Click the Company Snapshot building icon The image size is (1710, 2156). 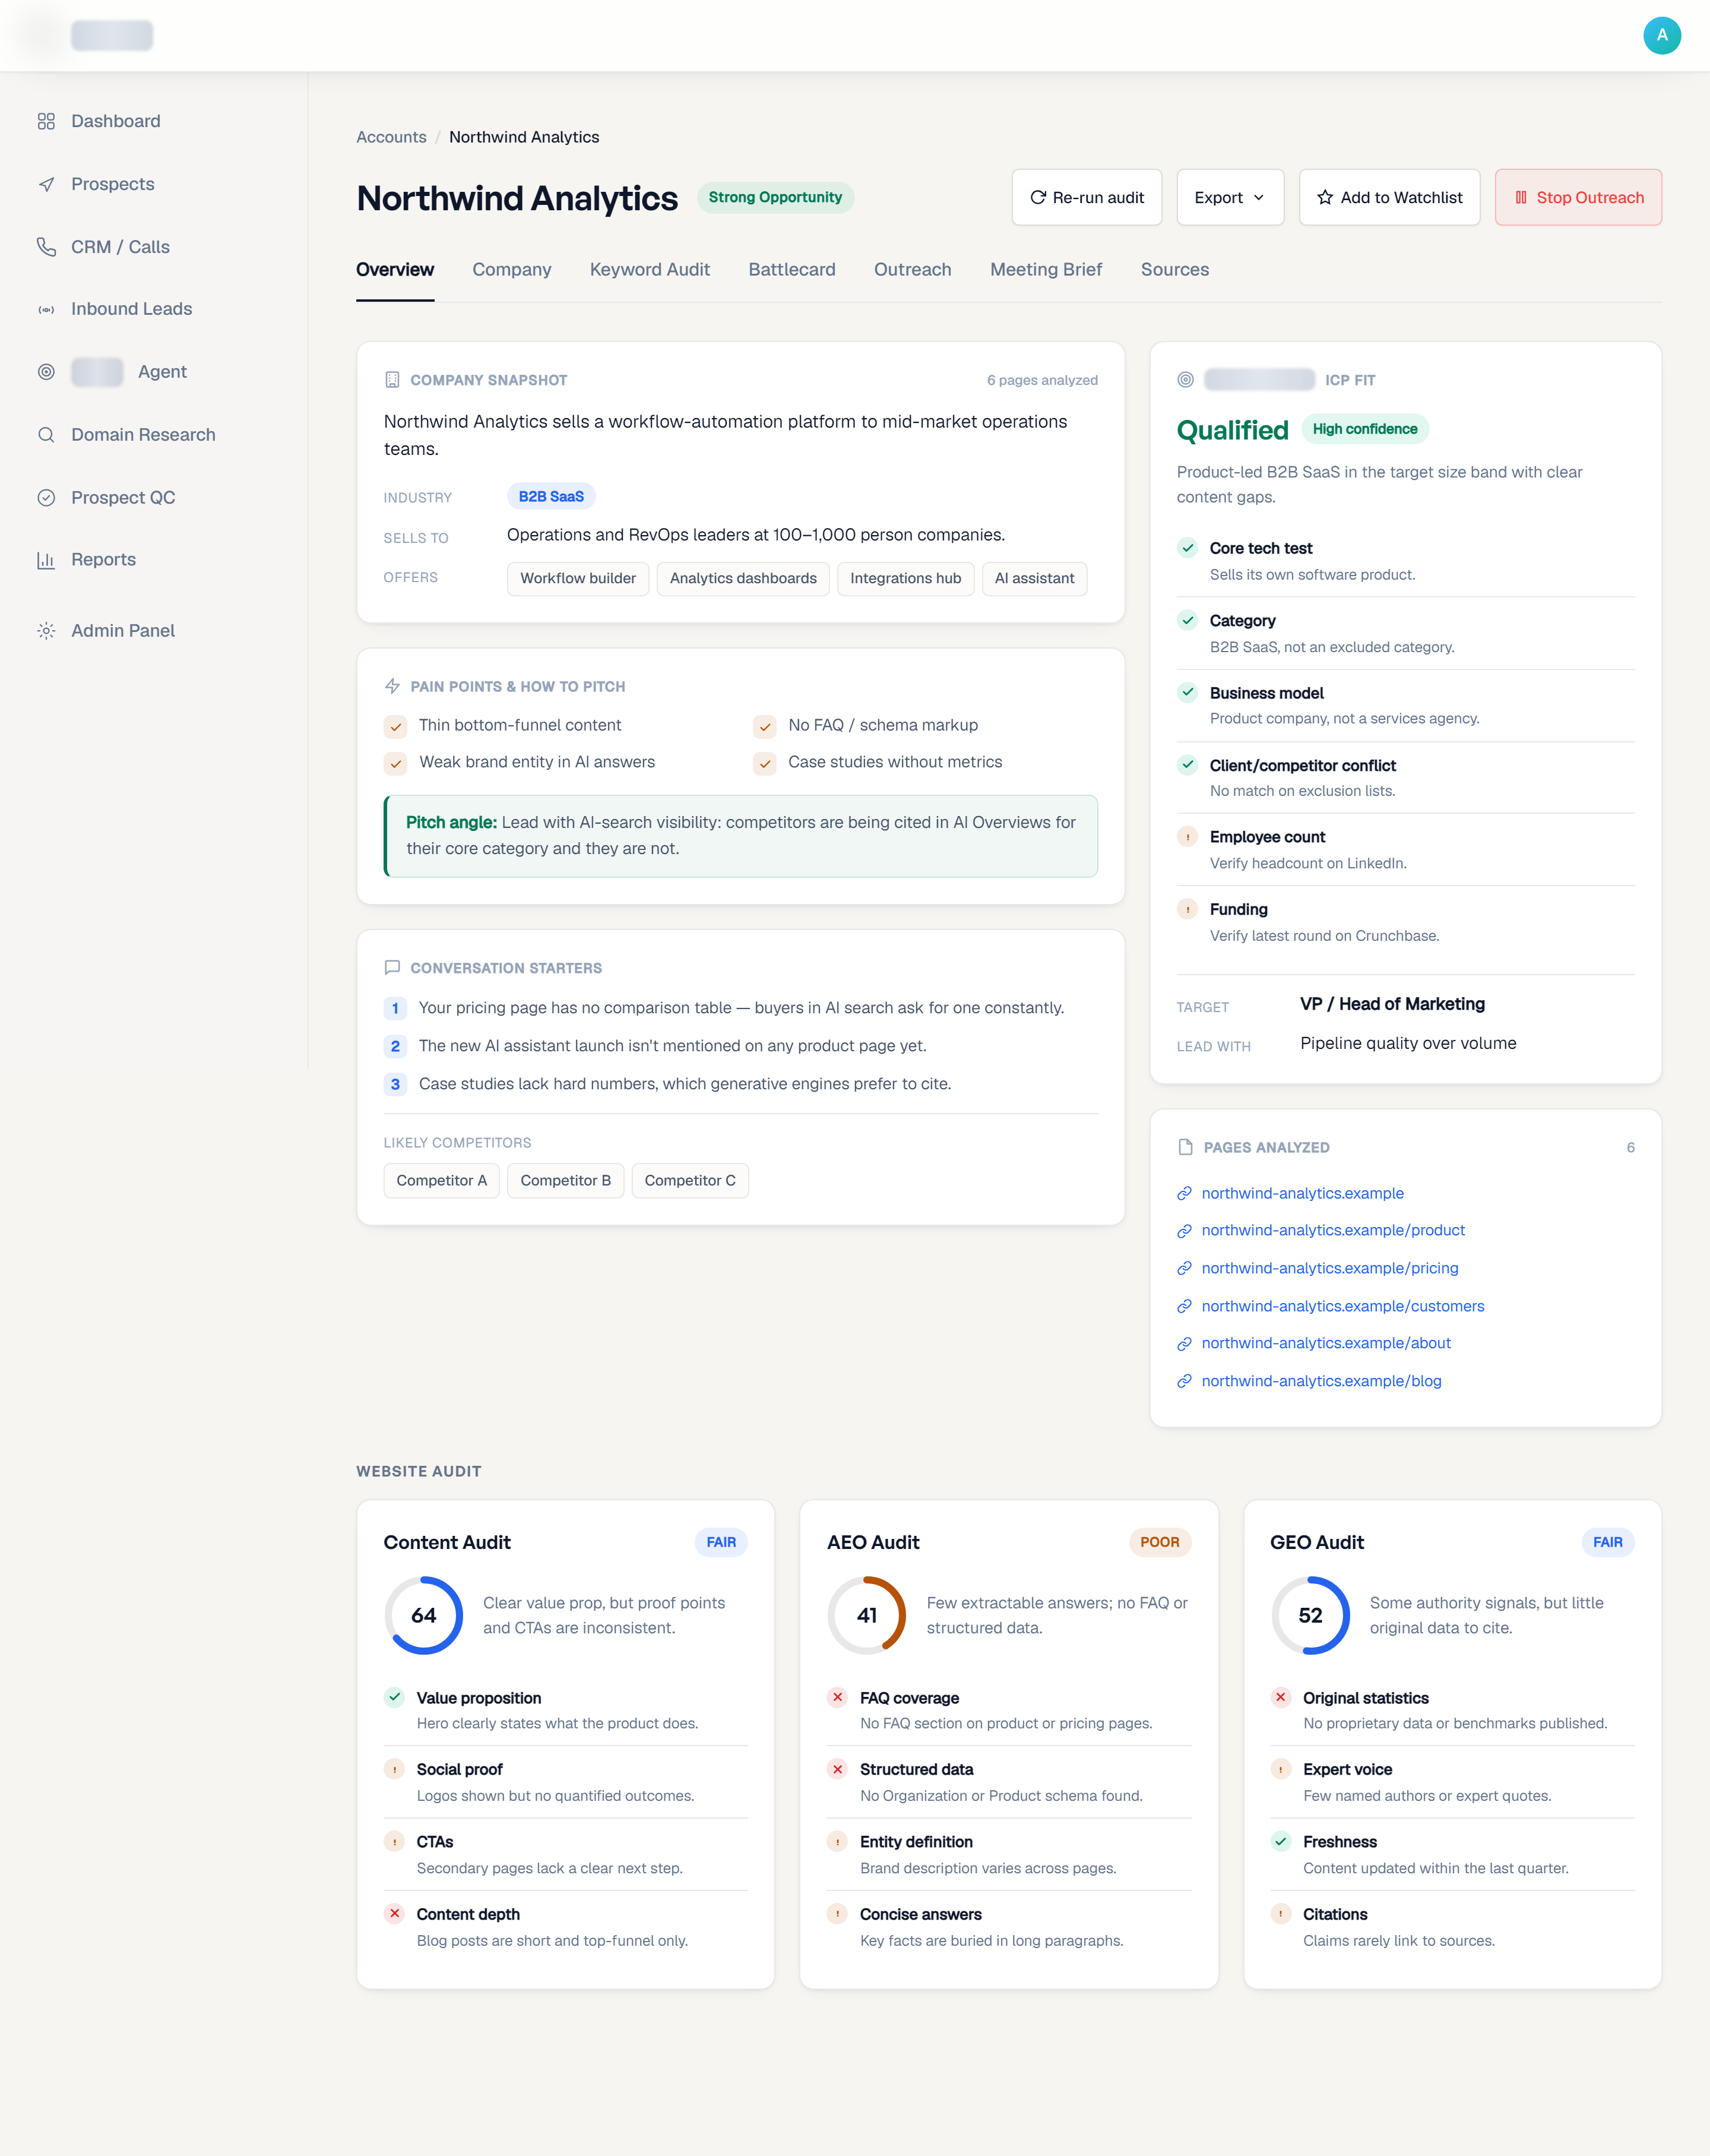tap(392, 380)
